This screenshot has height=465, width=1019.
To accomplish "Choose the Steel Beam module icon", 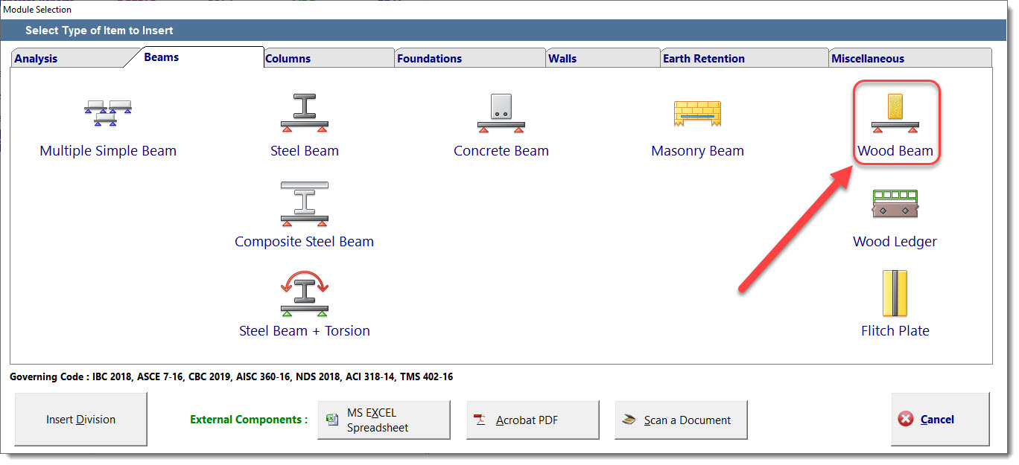I will pyautogui.click(x=304, y=114).
